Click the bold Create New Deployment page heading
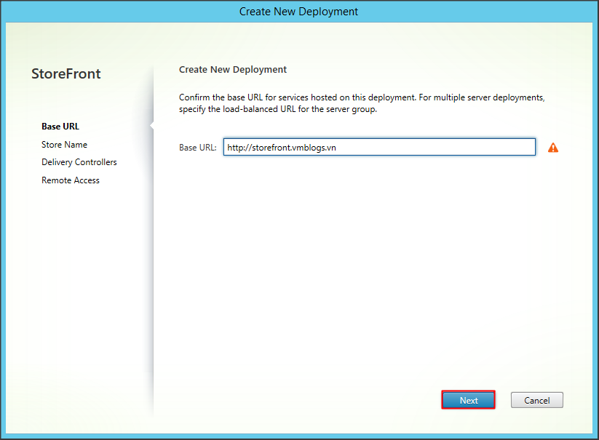 [x=233, y=70]
